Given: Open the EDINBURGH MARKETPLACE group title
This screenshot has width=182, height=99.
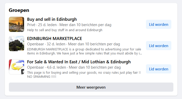Looking at the screenshot, I should coord(55,38).
